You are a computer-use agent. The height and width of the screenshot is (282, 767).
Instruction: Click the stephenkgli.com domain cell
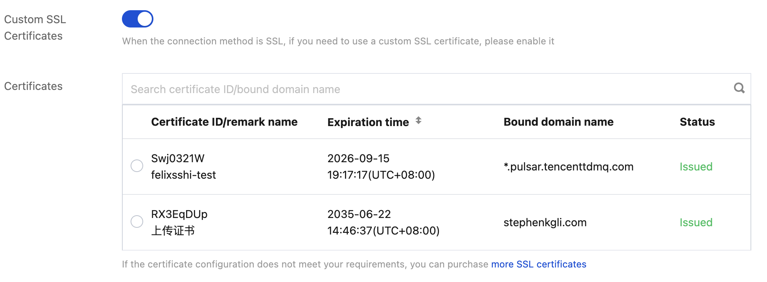tap(545, 223)
